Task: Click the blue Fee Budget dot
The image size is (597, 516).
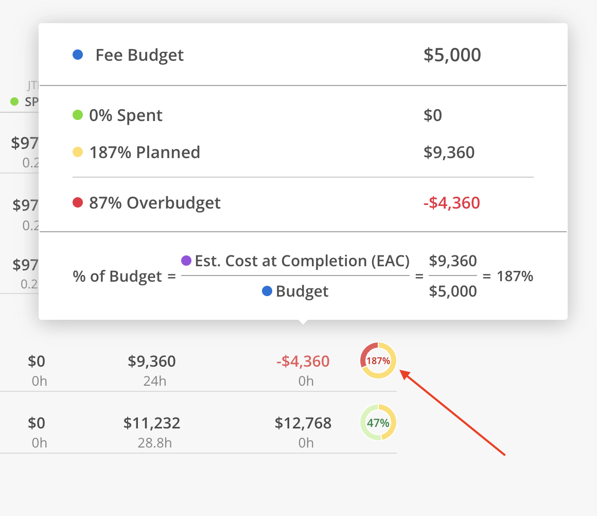Action: (x=78, y=55)
